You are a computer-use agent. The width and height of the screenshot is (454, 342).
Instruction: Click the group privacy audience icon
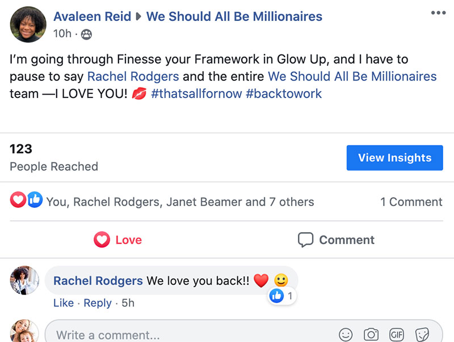point(86,35)
